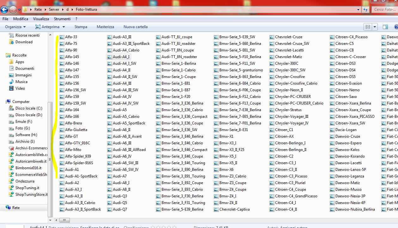The image size is (398, 228).
Task: Select Audi-Q7 file name
Action: point(120,209)
